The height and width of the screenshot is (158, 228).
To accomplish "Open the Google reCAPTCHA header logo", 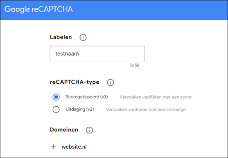I will tap(38, 9).
